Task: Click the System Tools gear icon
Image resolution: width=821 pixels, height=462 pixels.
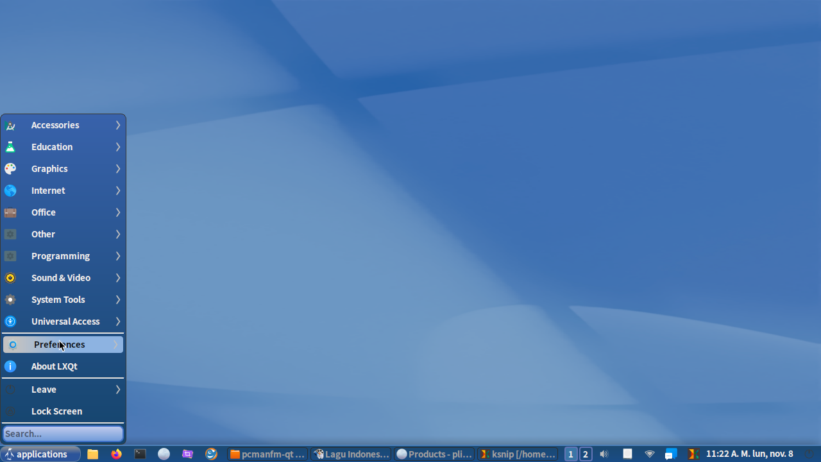Action: click(10, 300)
